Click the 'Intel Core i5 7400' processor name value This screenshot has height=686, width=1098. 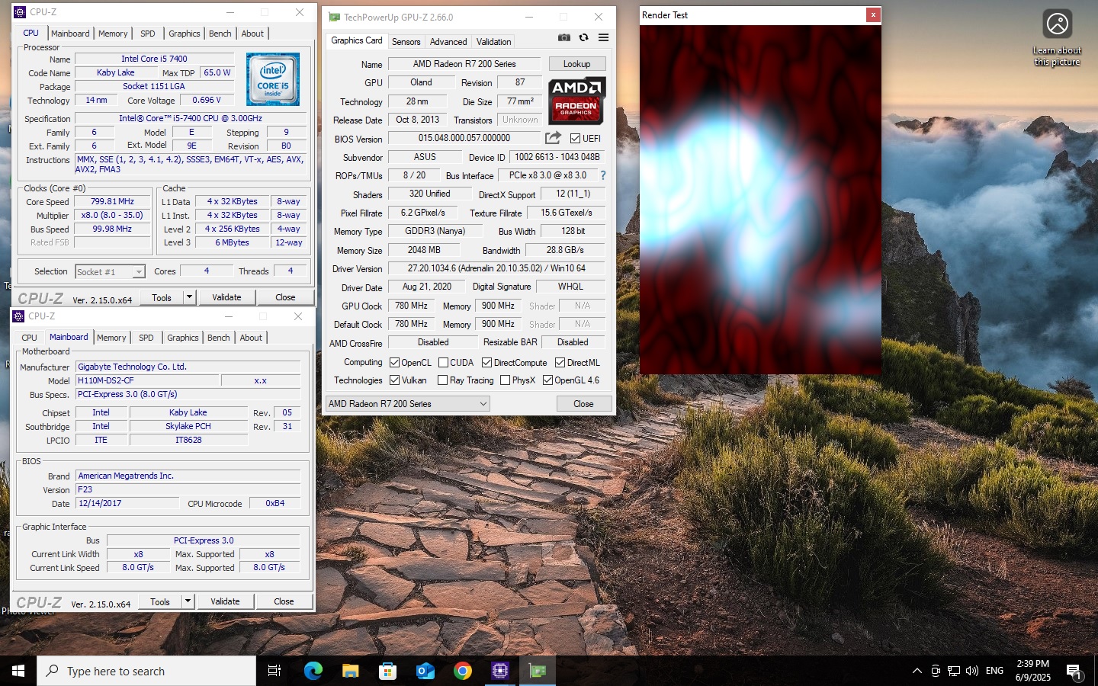point(154,59)
